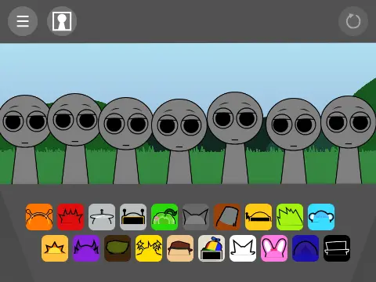The width and height of the screenshot is (376, 282).
Task: Choose the light orange sun-crown icon
Action: click(55, 248)
